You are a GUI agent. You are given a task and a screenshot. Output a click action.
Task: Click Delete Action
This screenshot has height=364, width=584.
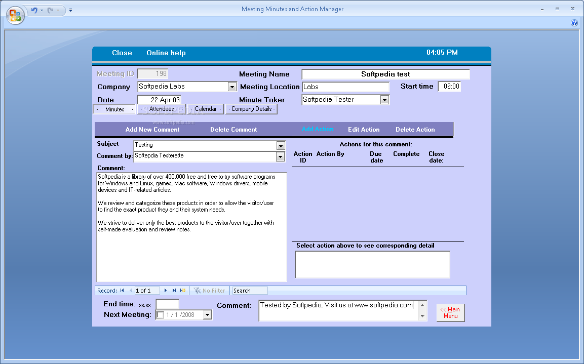click(415, 130)
